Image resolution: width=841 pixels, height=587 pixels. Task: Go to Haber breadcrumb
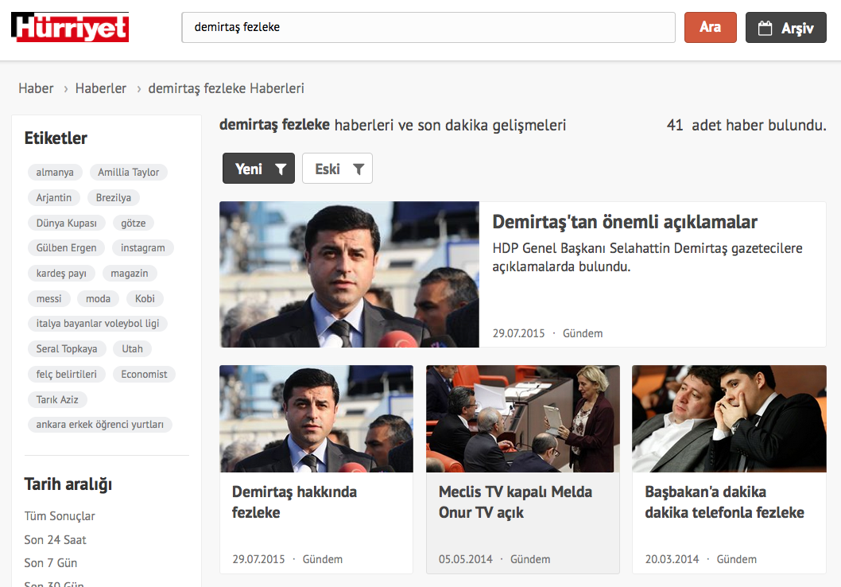36,88
